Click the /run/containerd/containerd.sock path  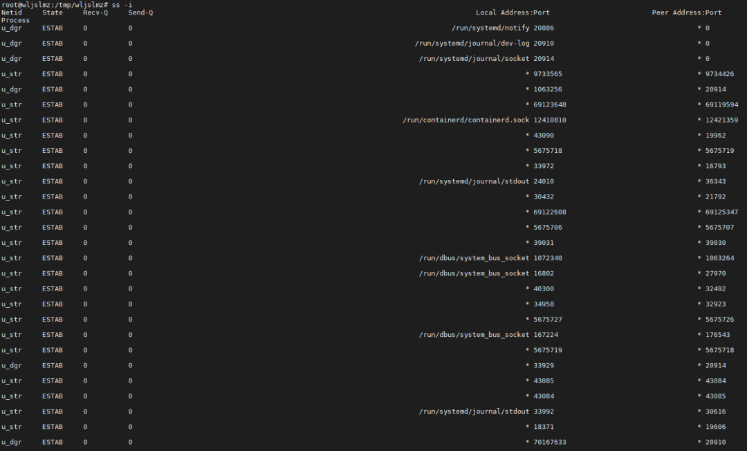point(466,120)
